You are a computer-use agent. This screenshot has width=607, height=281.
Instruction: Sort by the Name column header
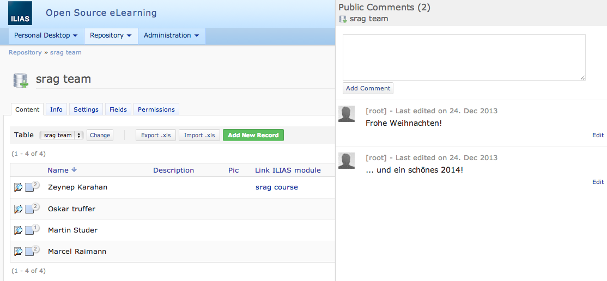(58, 170)
